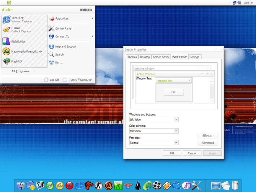The width and height of the screenshot is (256, 192).
Task: Confirm Display Properties with OK
Action: coord(172,153)
